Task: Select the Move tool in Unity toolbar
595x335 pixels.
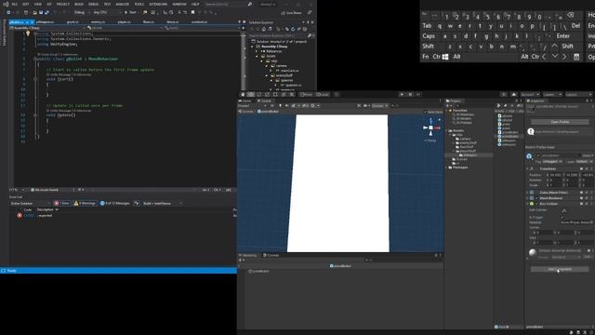Action: point(251,94)
